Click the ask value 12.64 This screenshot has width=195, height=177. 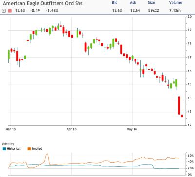tap(135, 11)
